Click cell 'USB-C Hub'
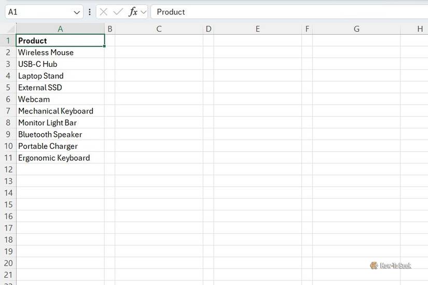This screenshot has height=285, width=428. pos(60,64)
